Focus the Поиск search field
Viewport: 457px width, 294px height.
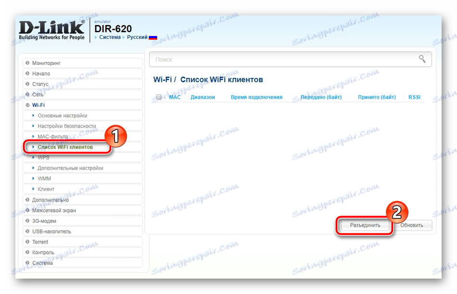(x=290, y=60)
